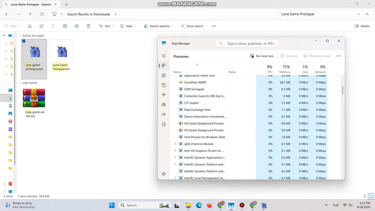Open Startup apps page in Task Manager
The width and height of the screenshot is (375, 211).
pyautogui.click(x=164, y=95)
